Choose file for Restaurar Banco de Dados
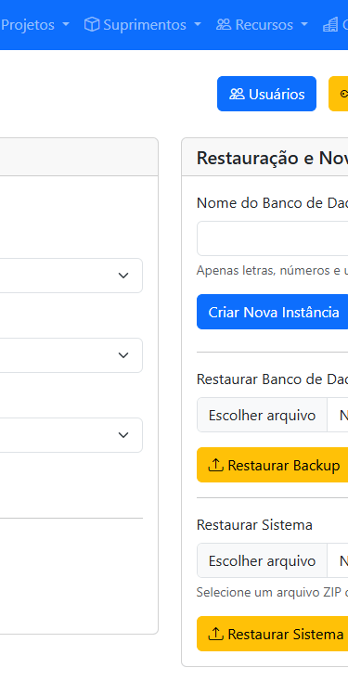Viewport: 348px width, 681px height. coord(262,415)
